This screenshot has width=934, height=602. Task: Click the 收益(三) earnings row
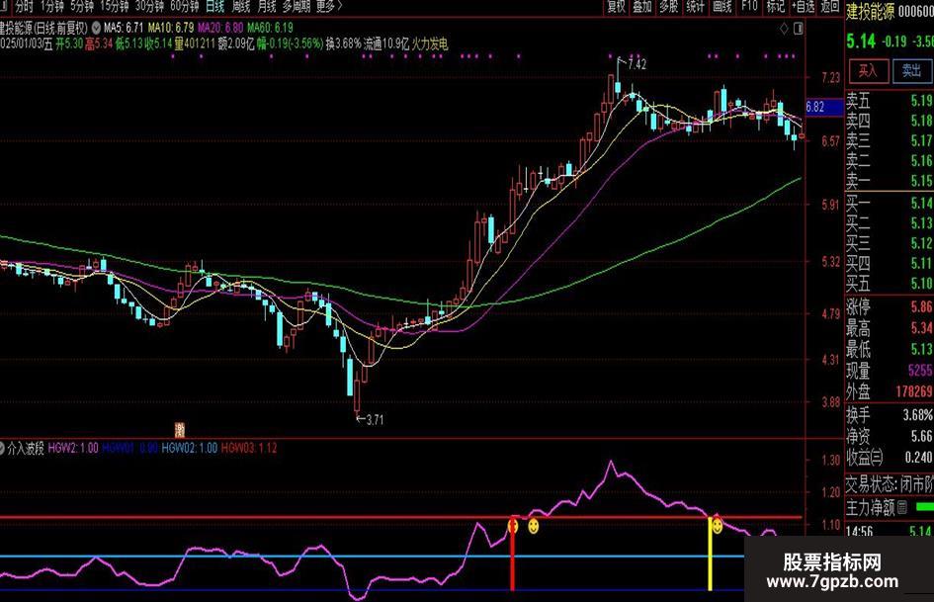click(x=890, y=457)
